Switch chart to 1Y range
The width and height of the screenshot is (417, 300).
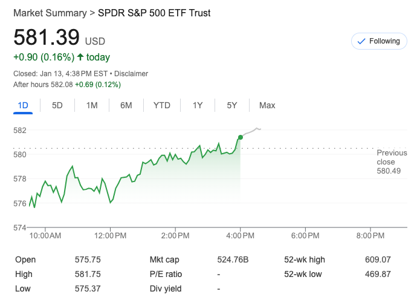point(198,105)
